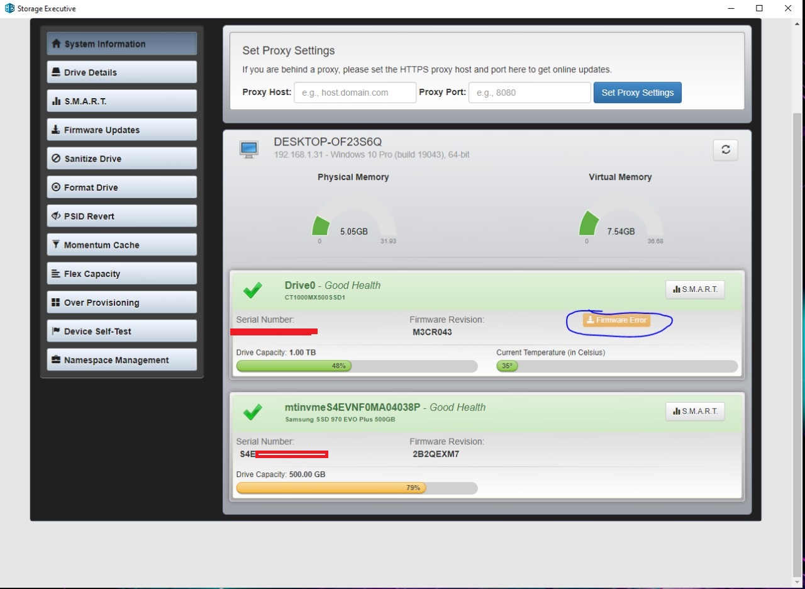Open PSID Revert from the sidebar
Screen dimensions: 805x589
coord(122,216)
